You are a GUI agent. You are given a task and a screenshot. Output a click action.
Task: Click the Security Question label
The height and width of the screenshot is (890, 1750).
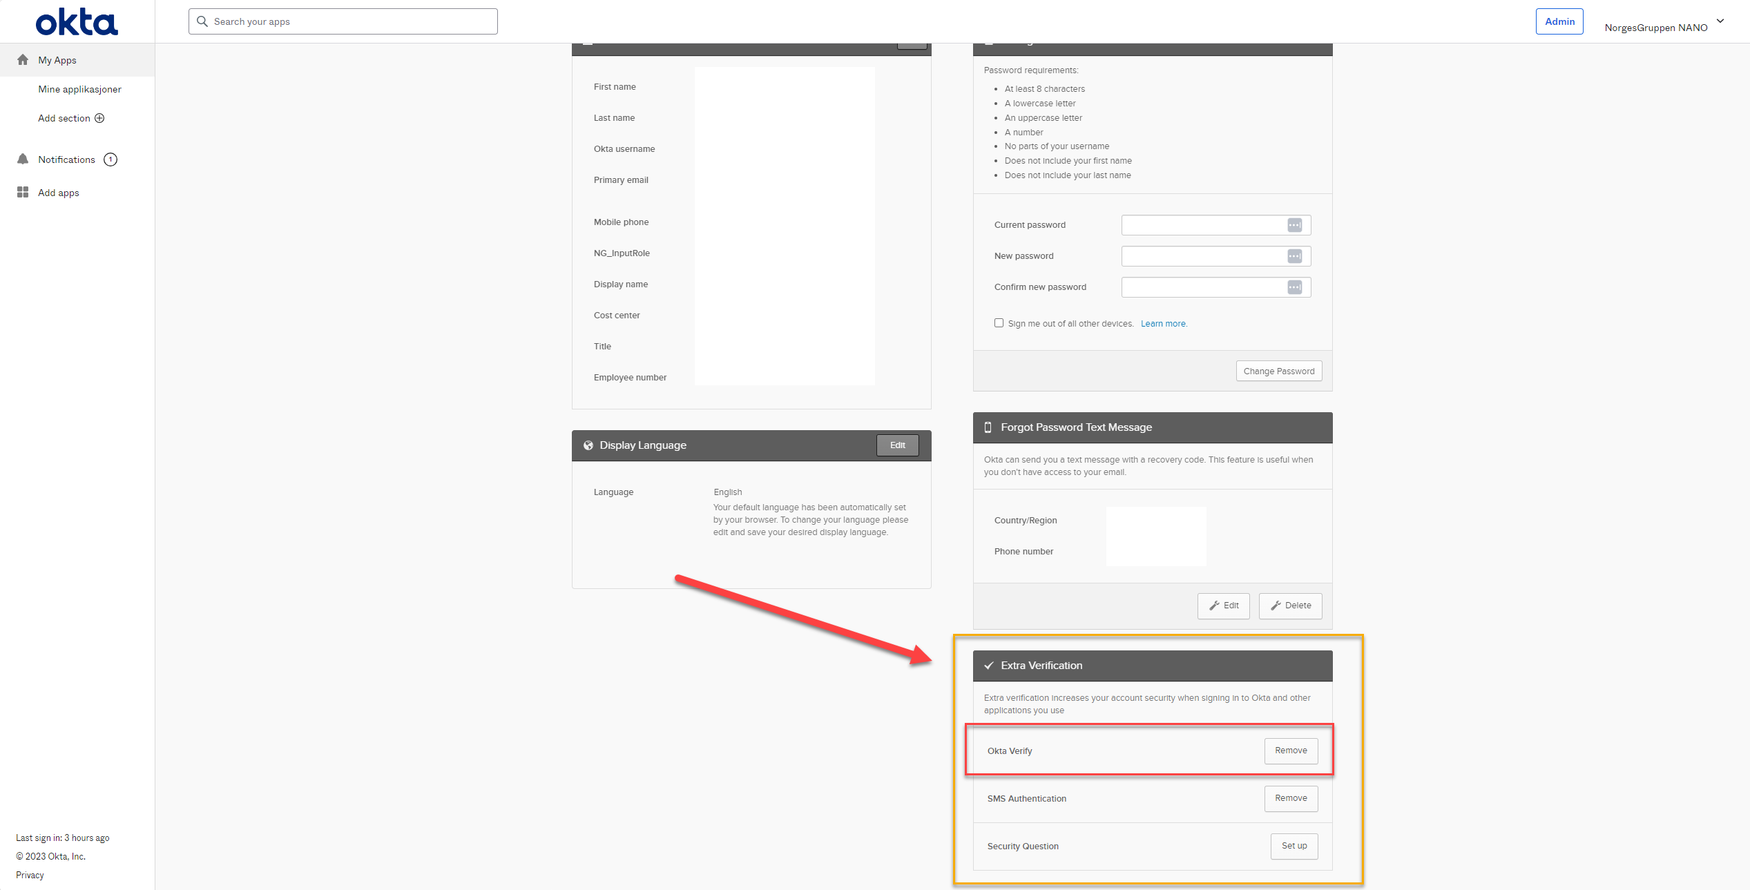point(1023,847)
